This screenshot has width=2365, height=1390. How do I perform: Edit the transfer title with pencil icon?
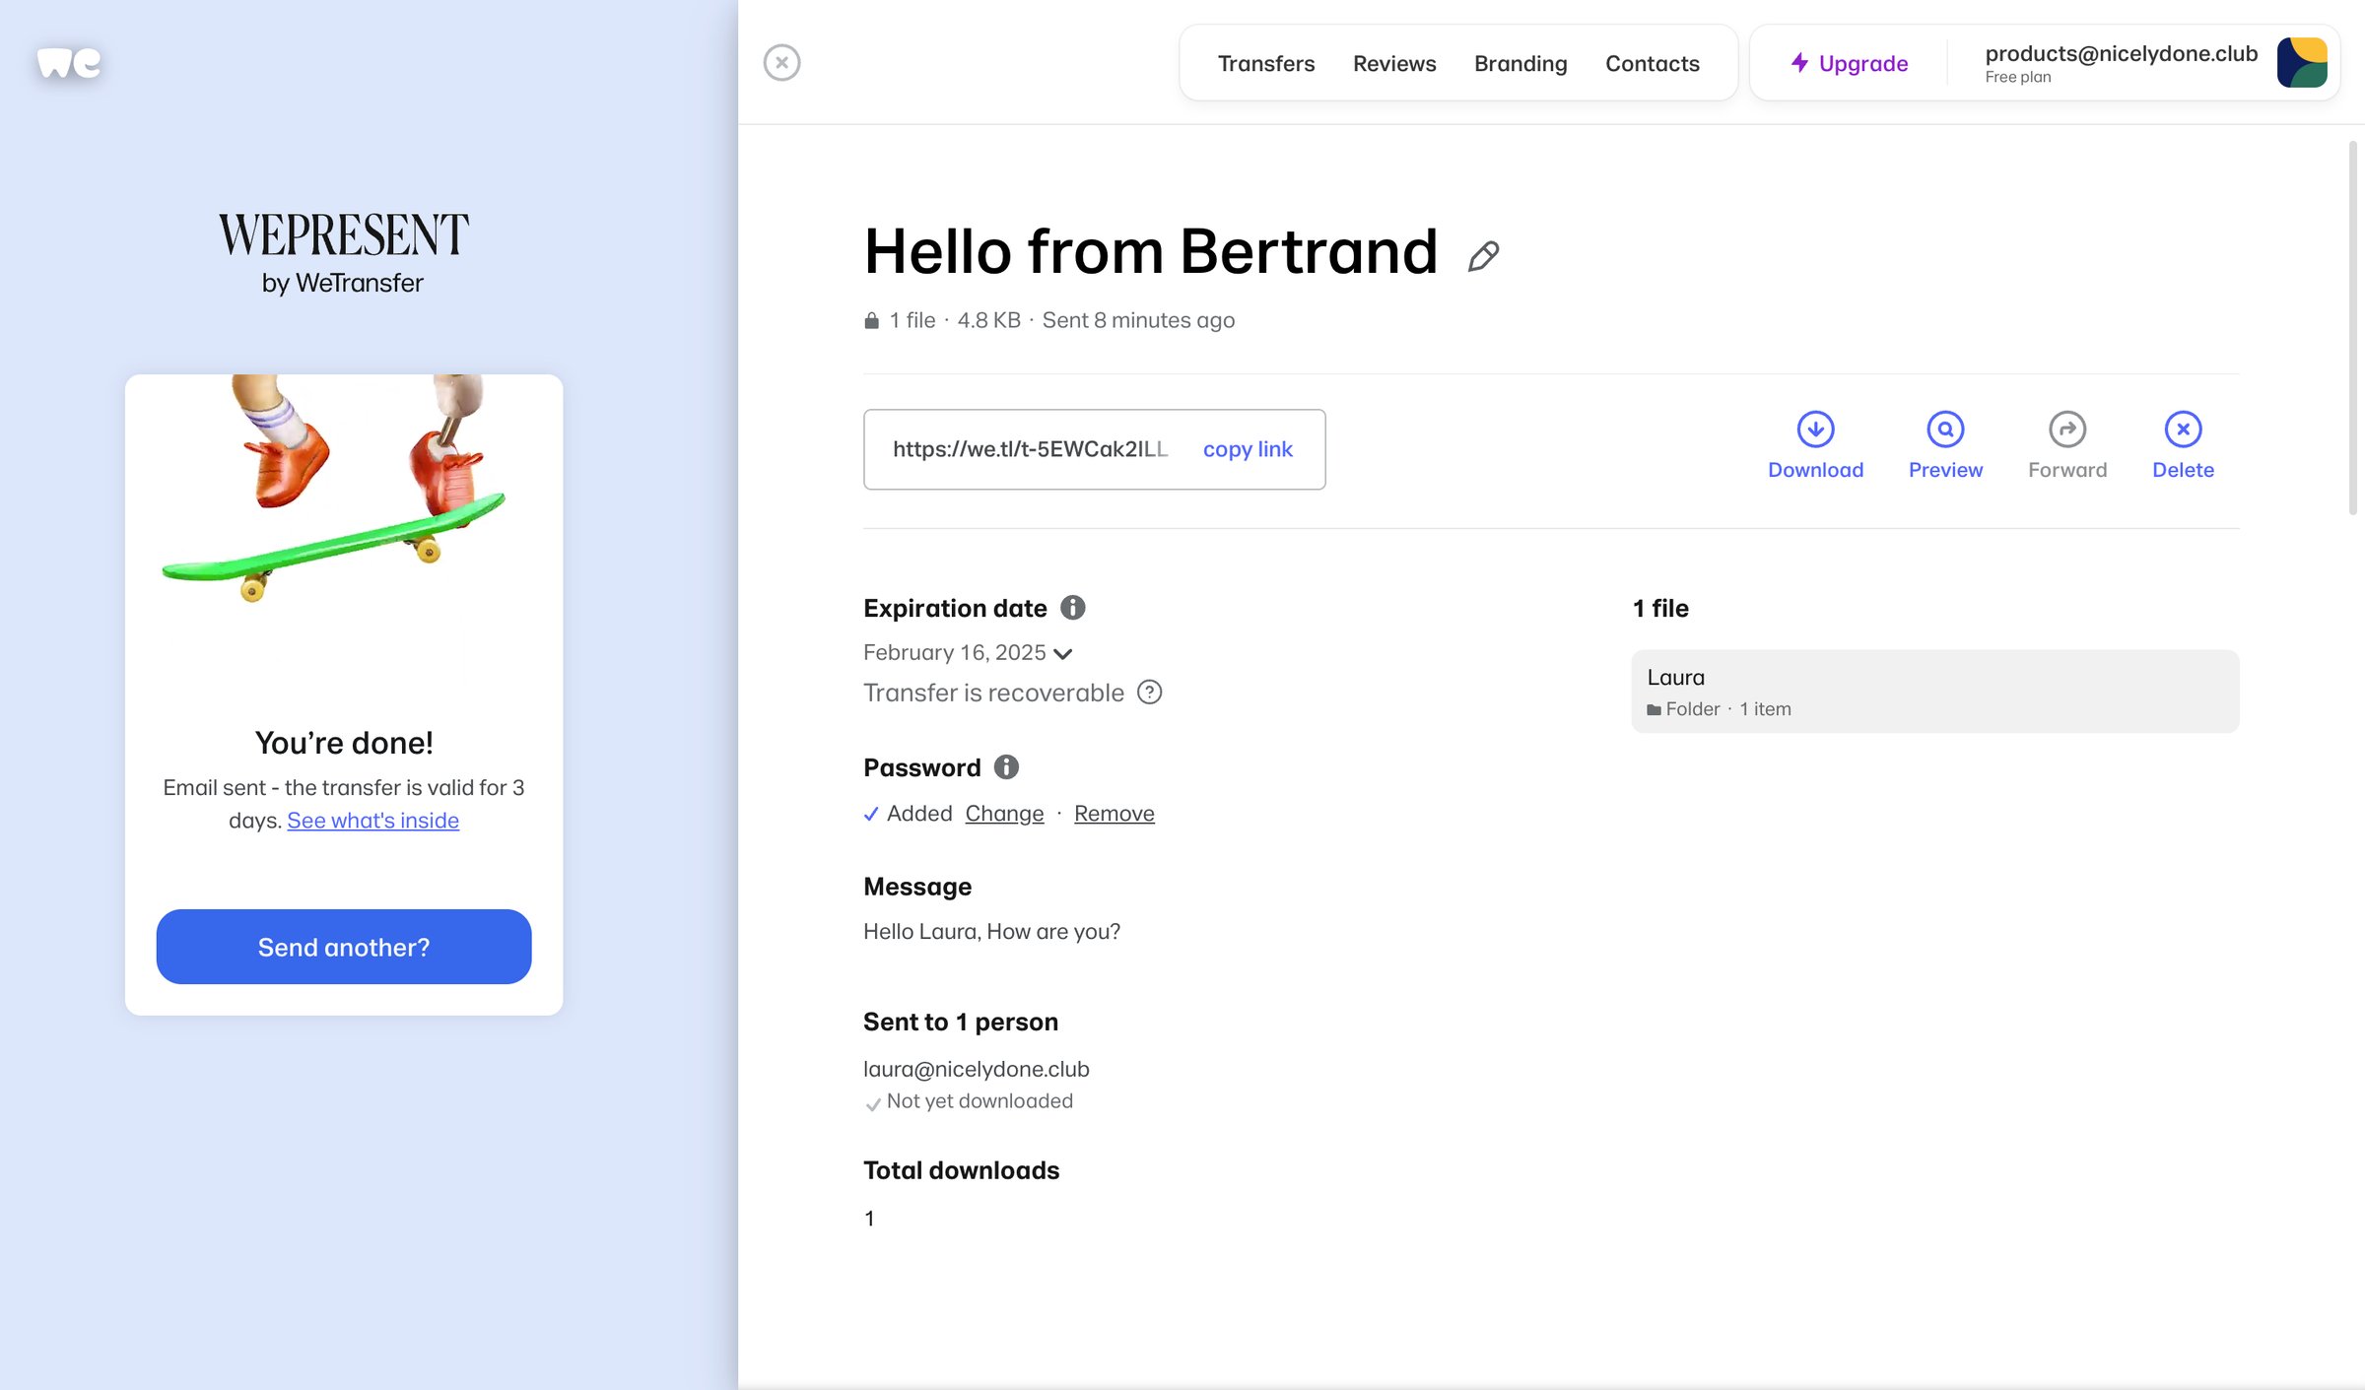tap(1483, 256)
